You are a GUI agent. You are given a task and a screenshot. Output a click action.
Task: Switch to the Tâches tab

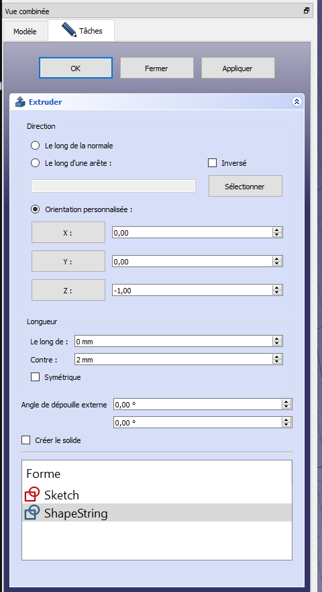point(82,31)
